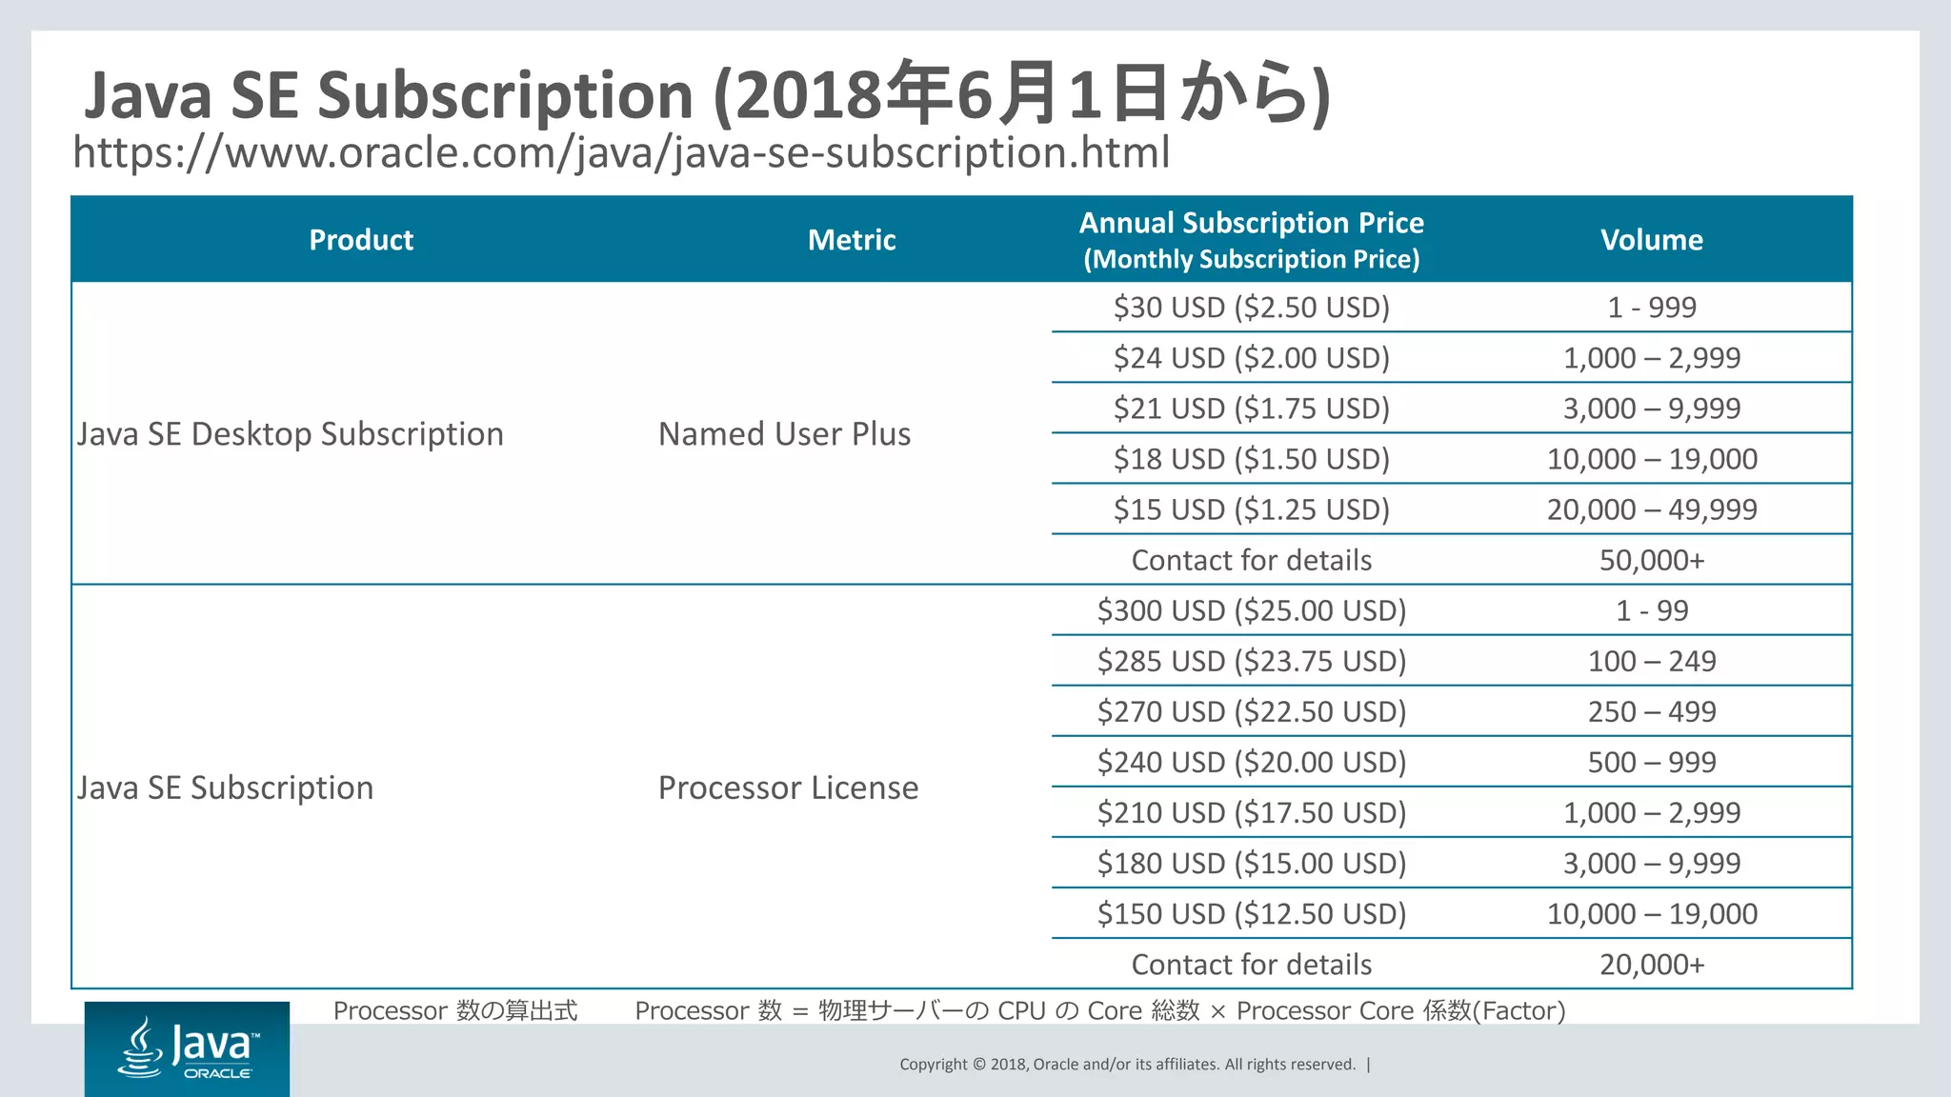Viewport: 1951px width, 1097px height.
Task: Select the Processor License cell
Action: tap(789, 788)
